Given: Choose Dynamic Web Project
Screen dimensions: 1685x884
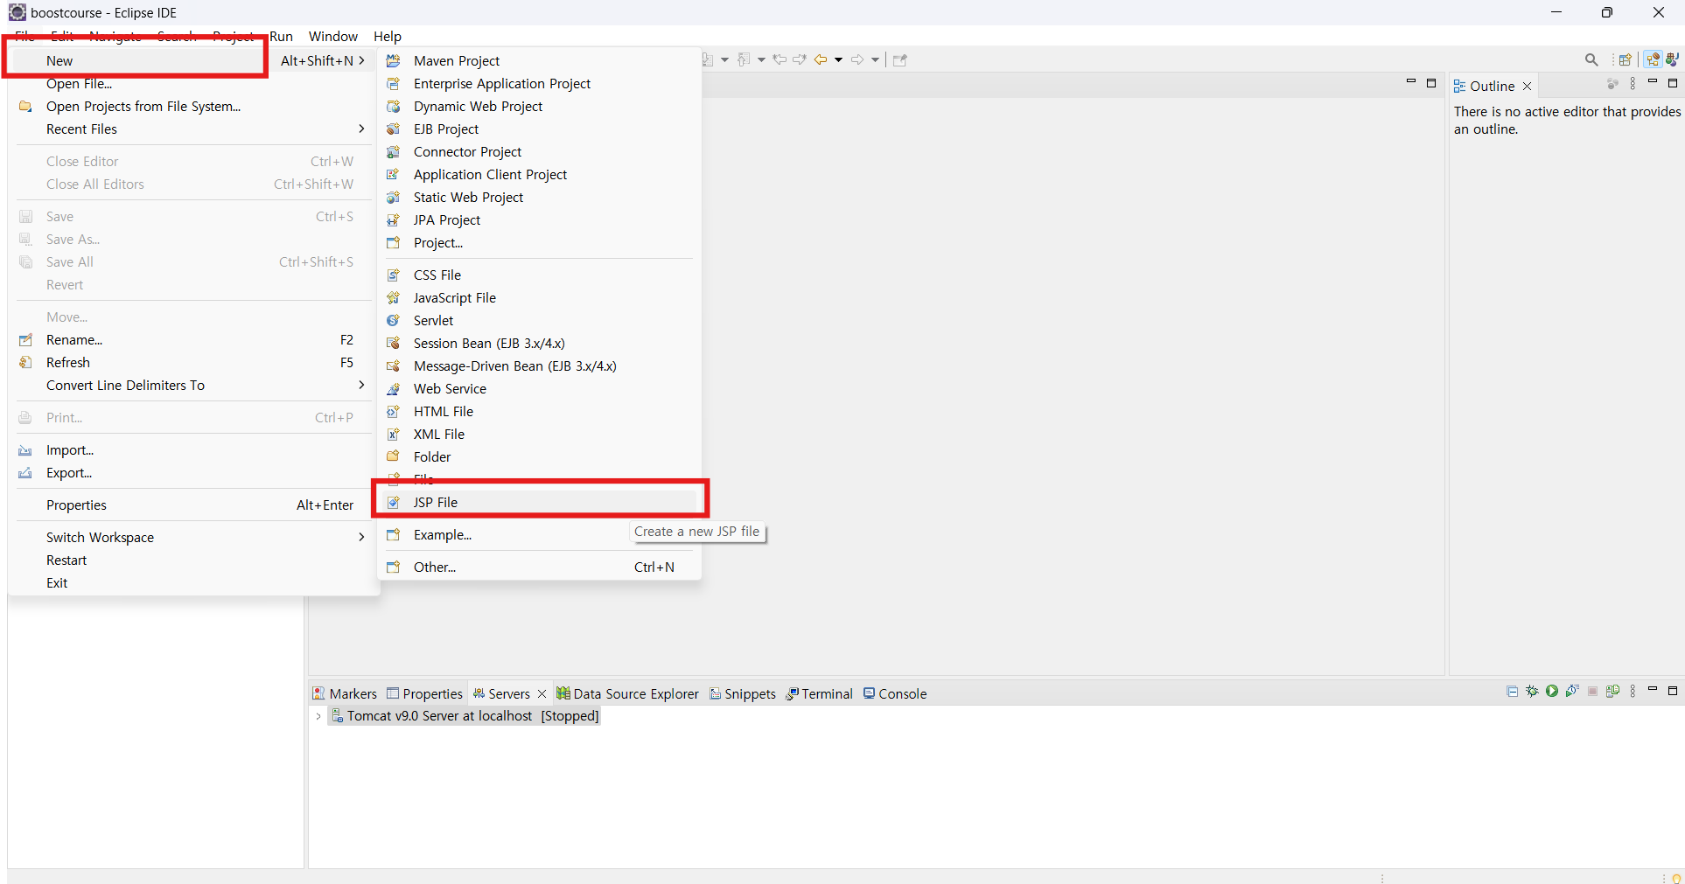Looking at the screenshot, I should [x=539, y=107].
